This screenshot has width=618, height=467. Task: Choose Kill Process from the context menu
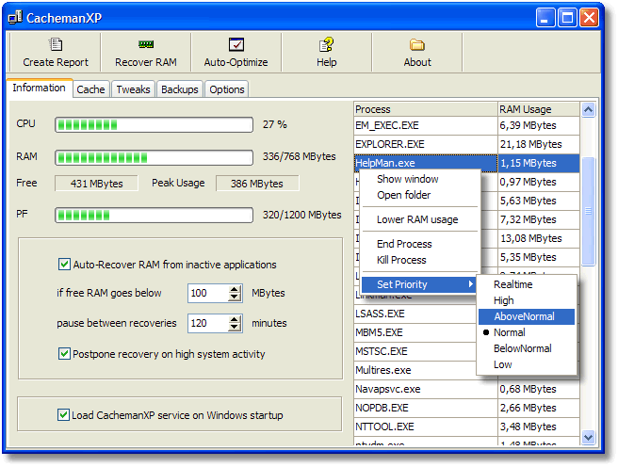point(401,260)
